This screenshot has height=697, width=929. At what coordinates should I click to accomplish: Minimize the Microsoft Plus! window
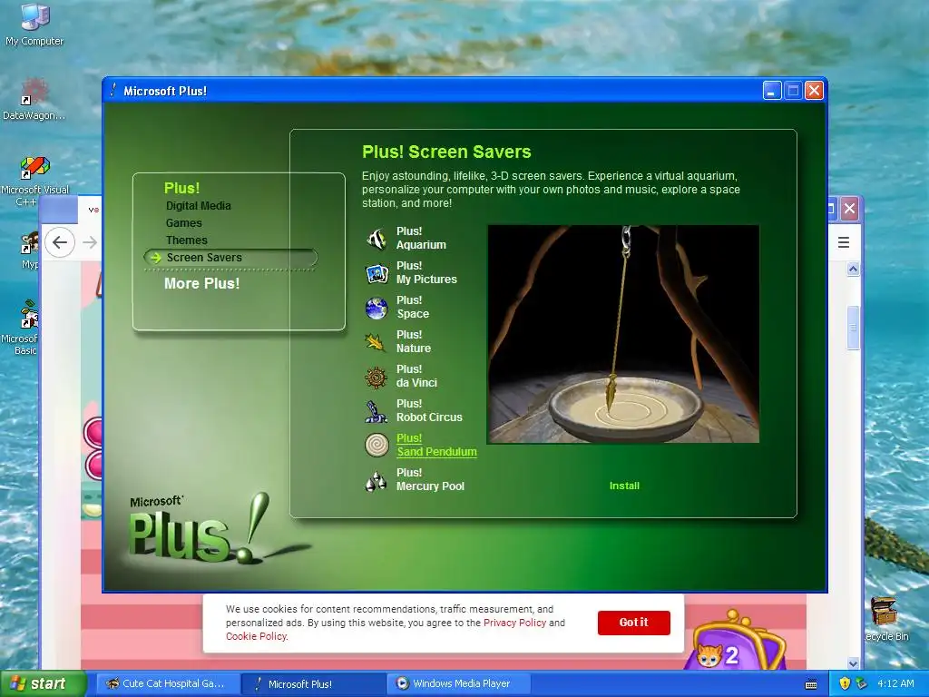[x=771, y=91]
